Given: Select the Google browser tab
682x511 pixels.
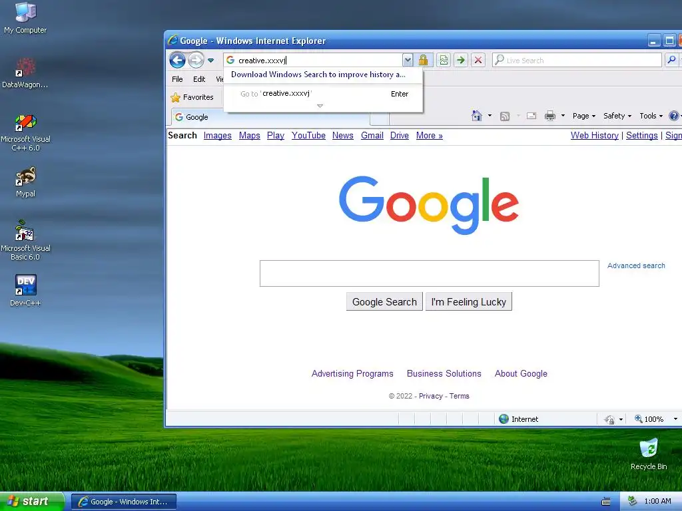Looking at the screenshot, I should tap(270, 117).
